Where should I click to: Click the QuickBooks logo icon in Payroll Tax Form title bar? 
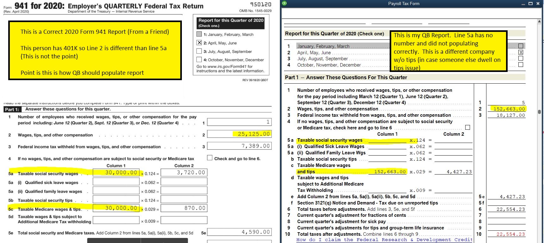pos(284,3)
